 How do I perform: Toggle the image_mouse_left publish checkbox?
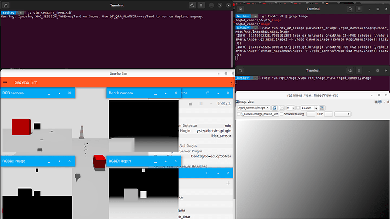pos(239,114)
